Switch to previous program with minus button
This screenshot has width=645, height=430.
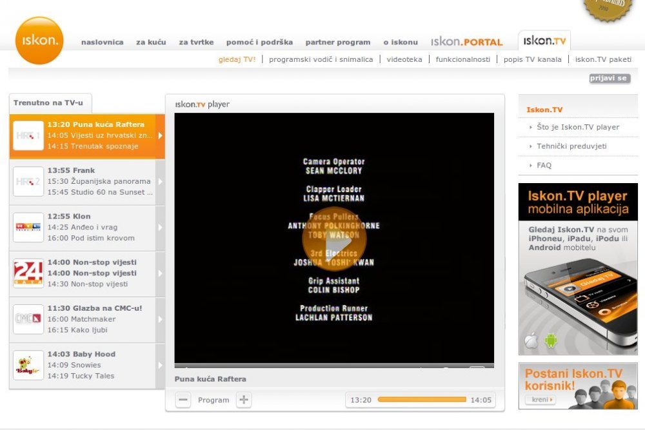[183, 400]
